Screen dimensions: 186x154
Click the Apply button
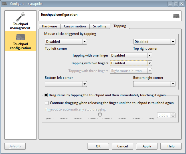click(x=147, y=146)
